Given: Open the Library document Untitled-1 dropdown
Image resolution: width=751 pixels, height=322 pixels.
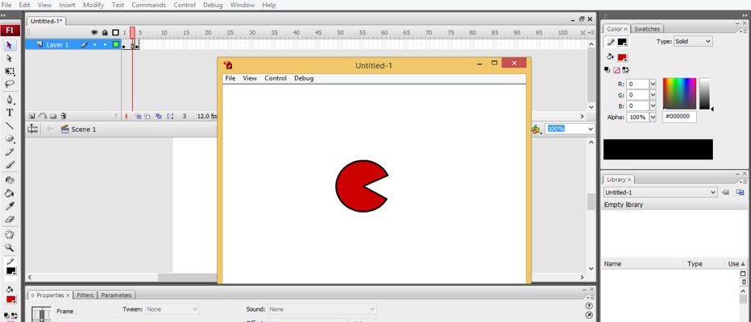Looking at the screenshot, I should [661, 192].
